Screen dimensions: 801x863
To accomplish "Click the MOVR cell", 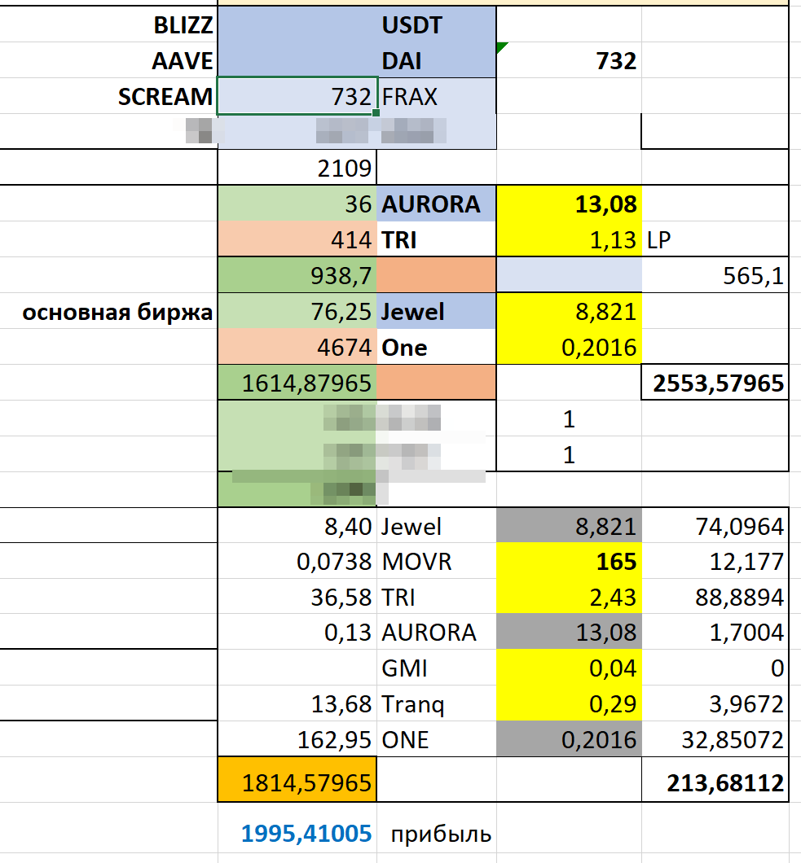I will (436, 562).
